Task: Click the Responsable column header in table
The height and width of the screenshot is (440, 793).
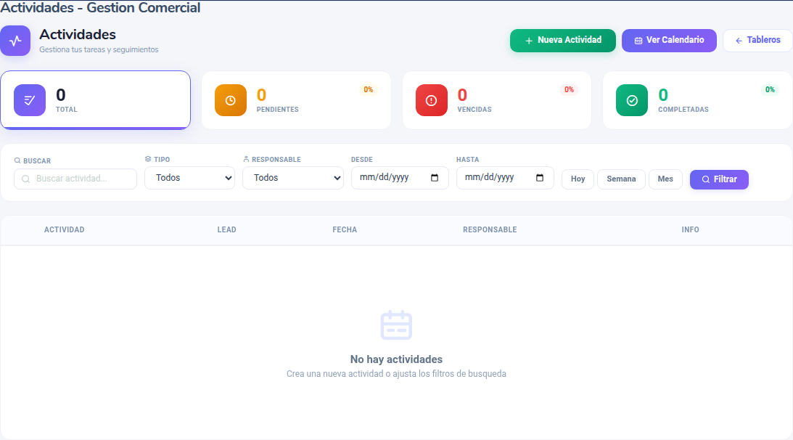Action: point(490,230)
